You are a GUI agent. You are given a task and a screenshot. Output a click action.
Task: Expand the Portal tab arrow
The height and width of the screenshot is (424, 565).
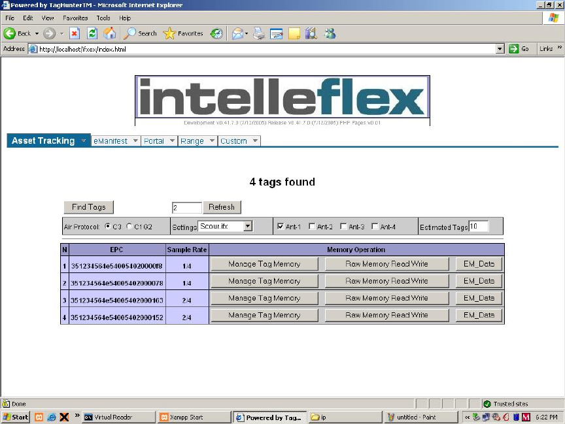pyautogui.click(x=172, y=140)
